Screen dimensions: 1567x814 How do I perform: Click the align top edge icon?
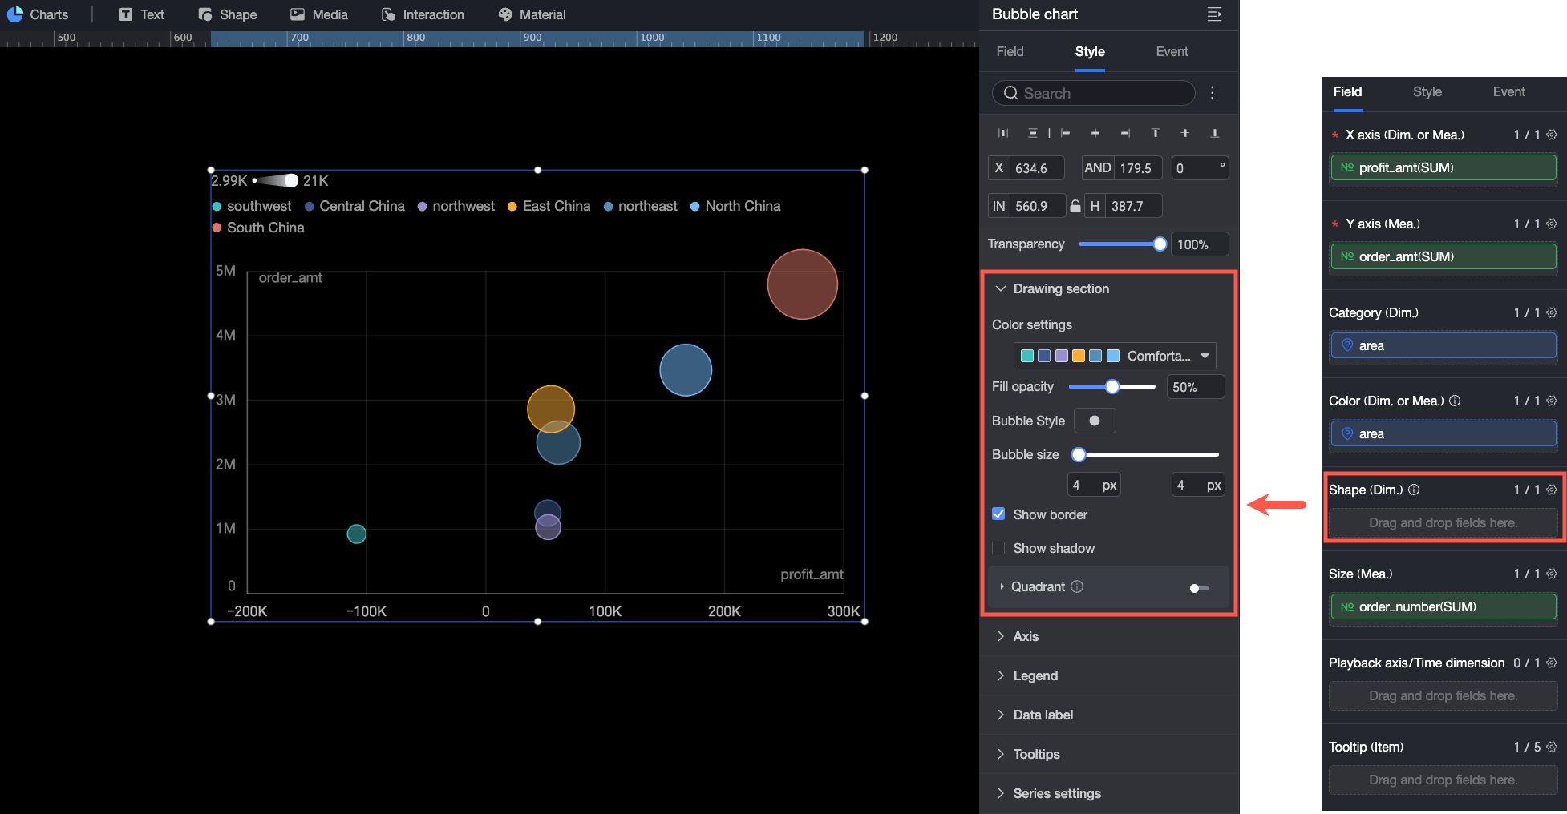[x=1155, y=133]
